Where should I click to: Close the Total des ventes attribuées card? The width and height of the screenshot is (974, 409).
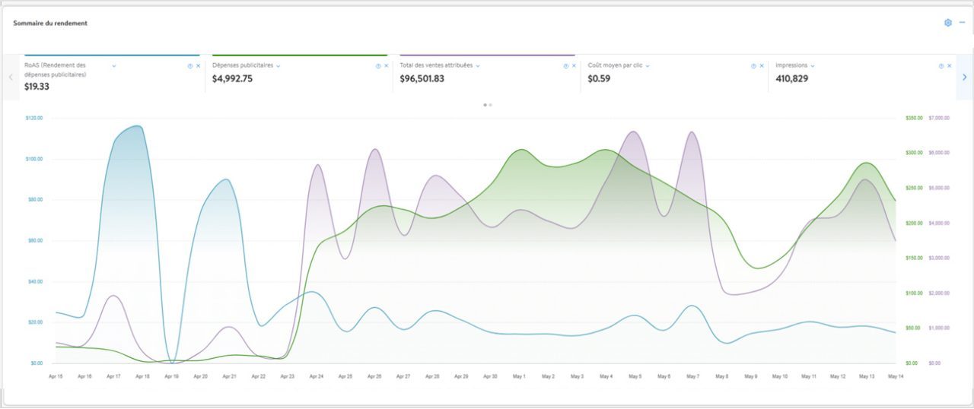(575, 66)
